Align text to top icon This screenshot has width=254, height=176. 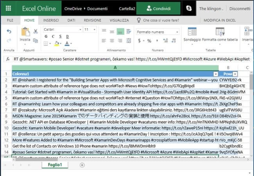[104, 30]
